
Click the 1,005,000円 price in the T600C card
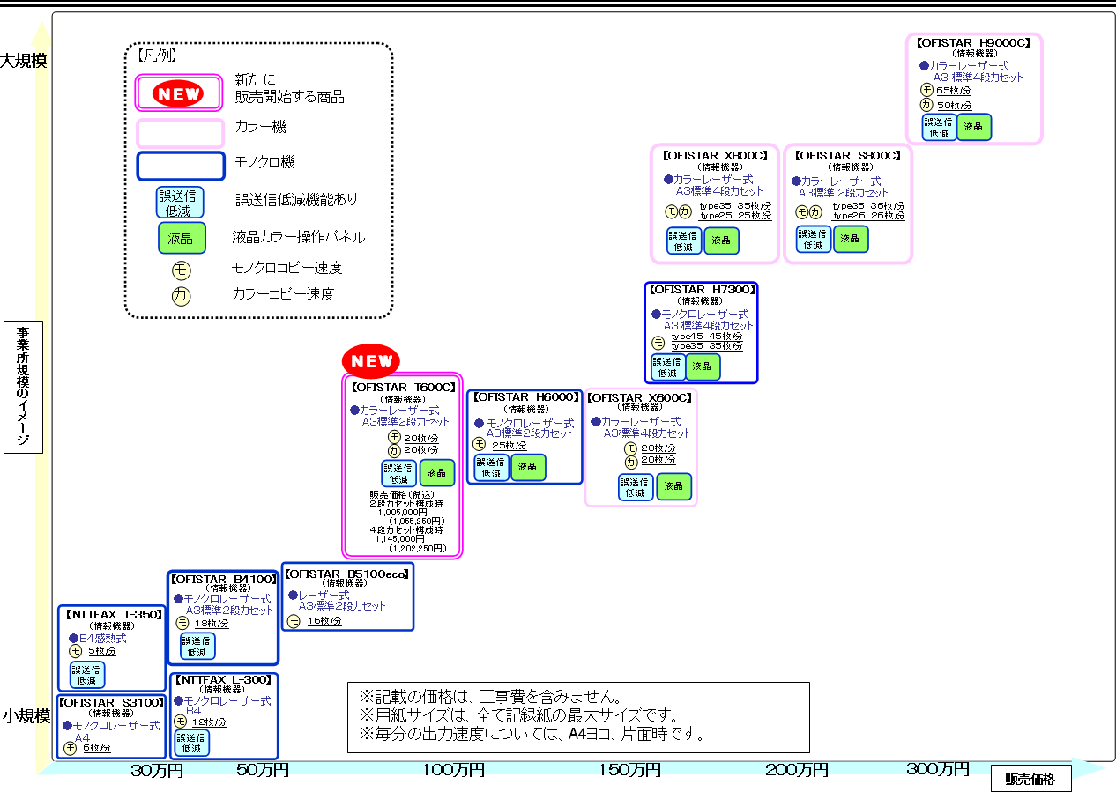402,512
